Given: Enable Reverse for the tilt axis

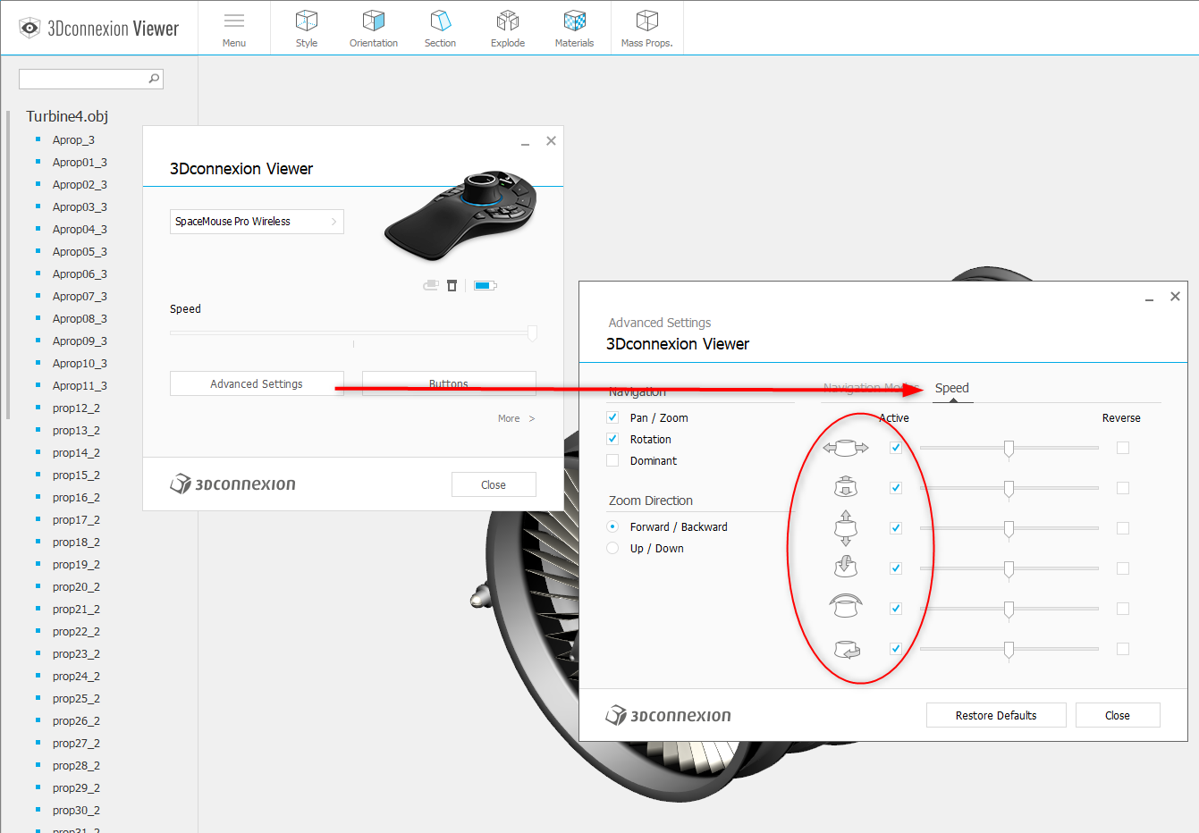Looking at the screenshot, I should point(1123,568).
